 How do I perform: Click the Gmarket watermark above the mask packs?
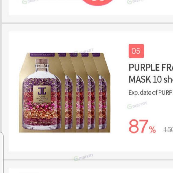84,51
